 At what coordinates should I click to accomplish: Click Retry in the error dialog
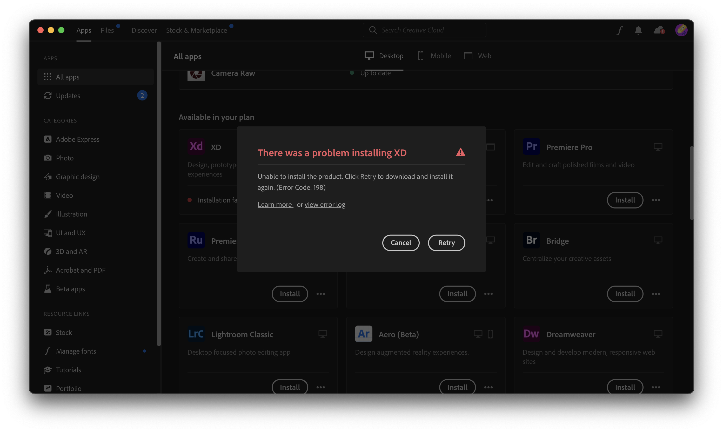(446, 242)
